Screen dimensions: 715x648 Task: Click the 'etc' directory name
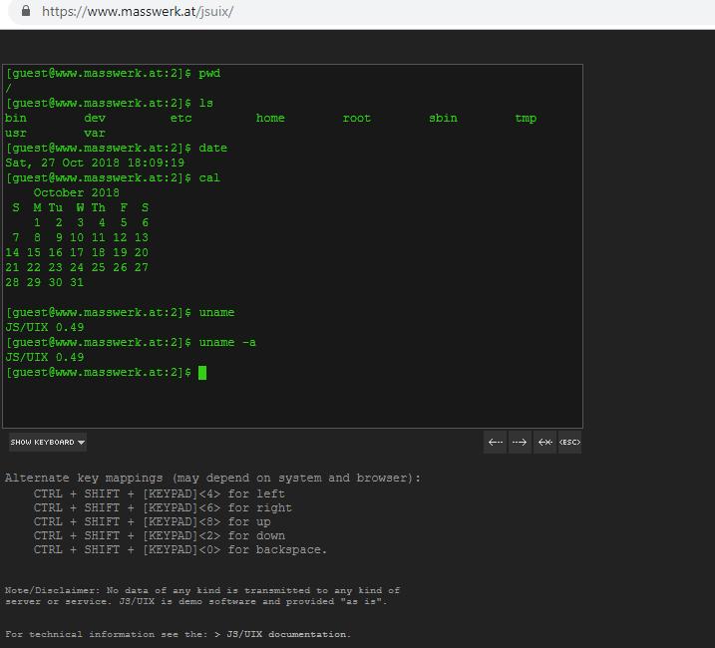180,118
